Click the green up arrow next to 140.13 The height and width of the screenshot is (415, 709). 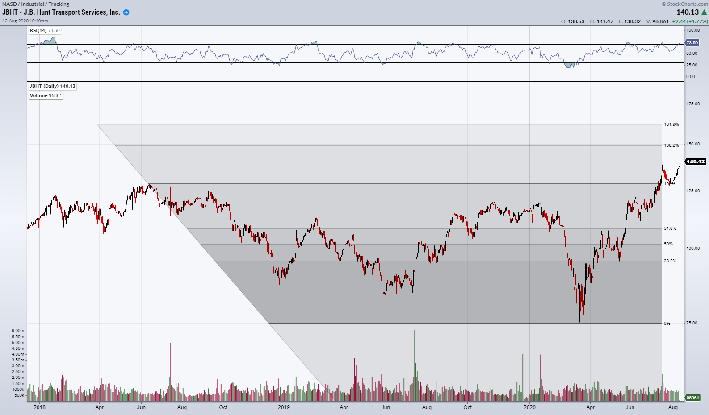[704, 12]
